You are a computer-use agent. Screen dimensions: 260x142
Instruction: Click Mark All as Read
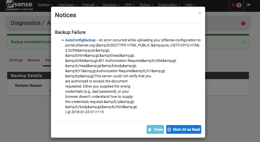(x=184, y=129)
